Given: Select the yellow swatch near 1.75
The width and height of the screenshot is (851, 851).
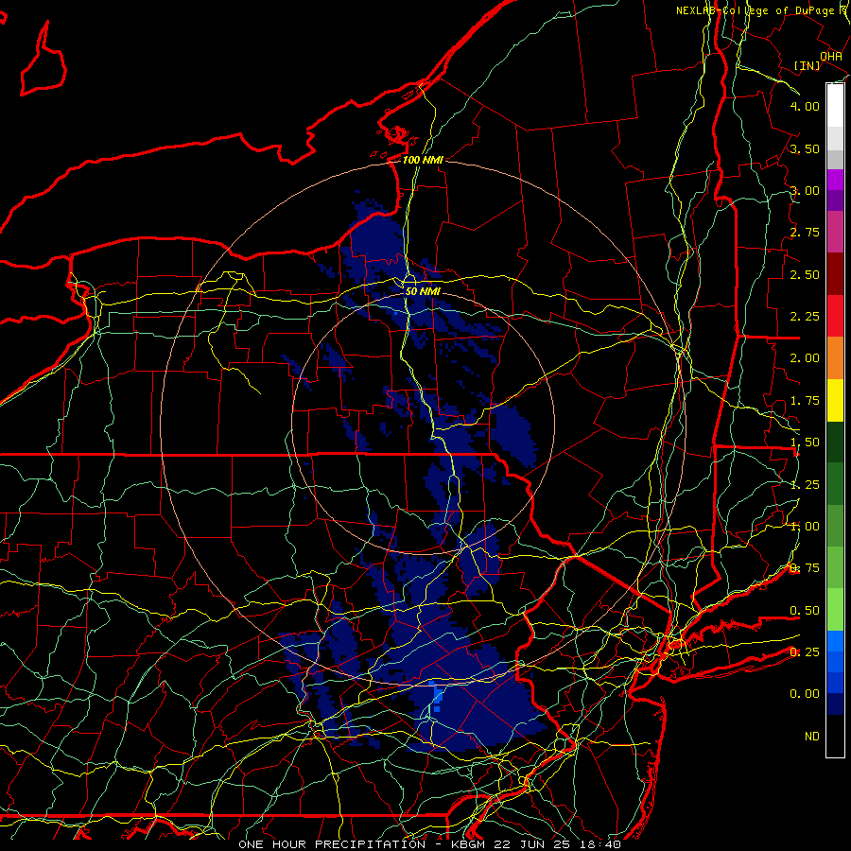Looking at the screenshot, I should (x=835, y=400).
